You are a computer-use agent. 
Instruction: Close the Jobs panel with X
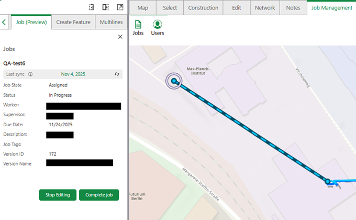click(x=120, y=37)
